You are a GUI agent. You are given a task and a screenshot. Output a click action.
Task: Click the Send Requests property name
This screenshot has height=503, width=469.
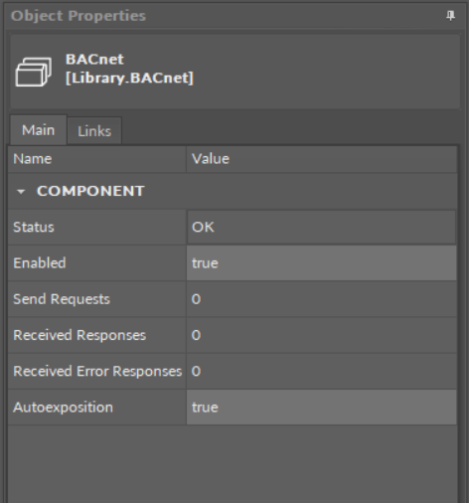click(62, 299)
